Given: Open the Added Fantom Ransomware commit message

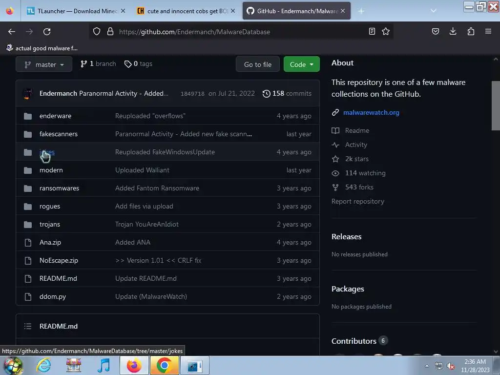Looking at the screenshot, I should (x=157, y=188).
